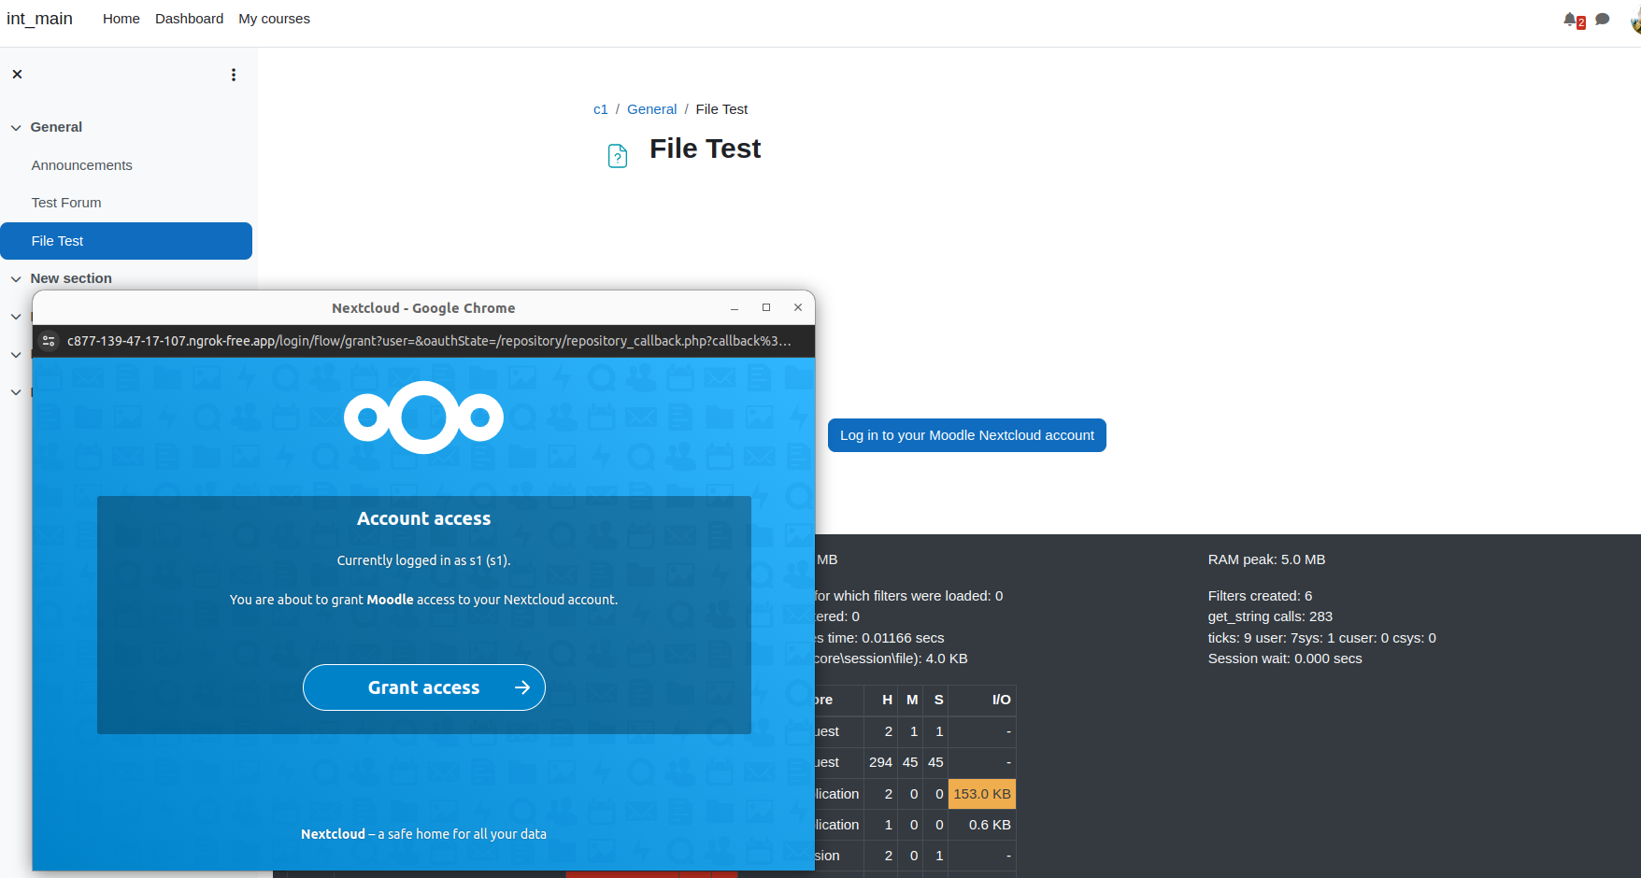Click 'Nextcloud – a safe home' footer text

(423, 834)
